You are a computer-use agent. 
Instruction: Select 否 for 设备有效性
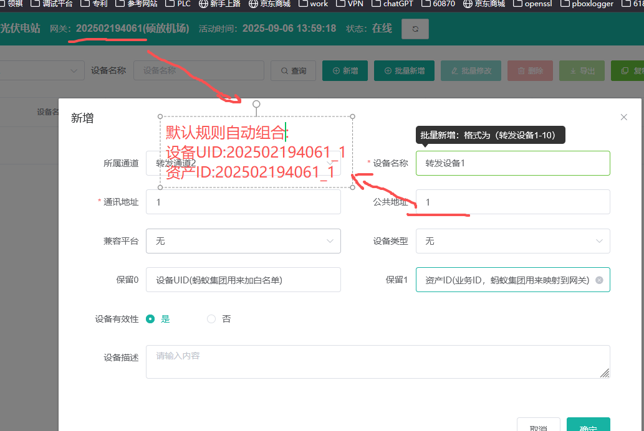[x=211, y=319]
